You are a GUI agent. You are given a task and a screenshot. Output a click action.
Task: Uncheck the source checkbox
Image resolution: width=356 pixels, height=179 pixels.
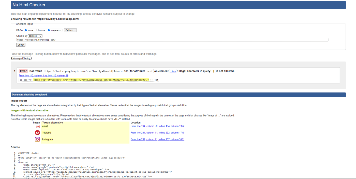(x=26, y=30)
